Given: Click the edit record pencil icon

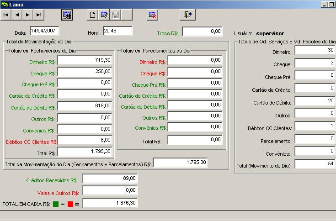Looking at the screenshot, I should (x=104, y=15).
